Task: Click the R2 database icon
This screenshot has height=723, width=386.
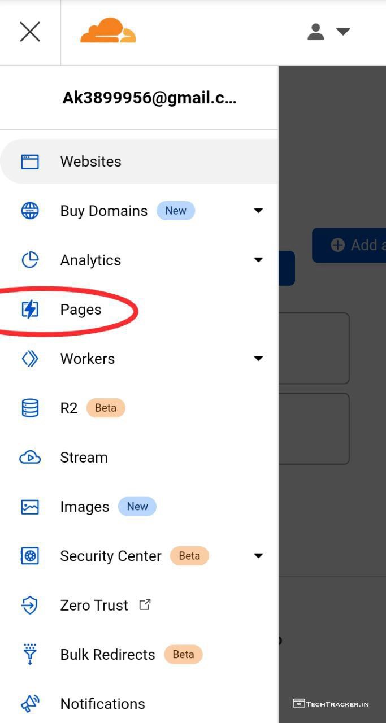Action: pyautogui.click(x=30, y=408)
